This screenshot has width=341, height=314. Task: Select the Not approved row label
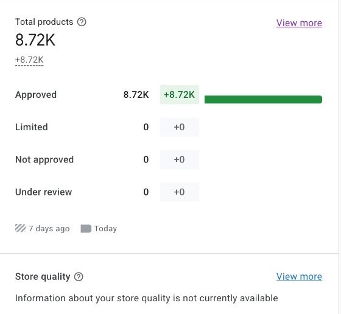tap(44, 159)
